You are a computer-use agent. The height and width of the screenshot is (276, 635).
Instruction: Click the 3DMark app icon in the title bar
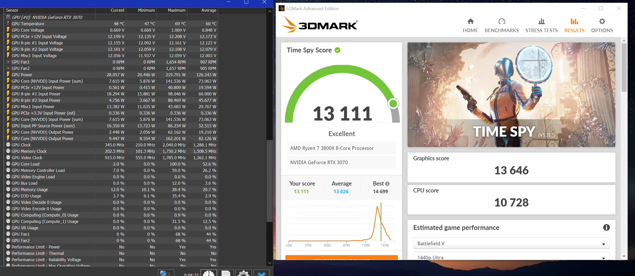tap(281, 8)
